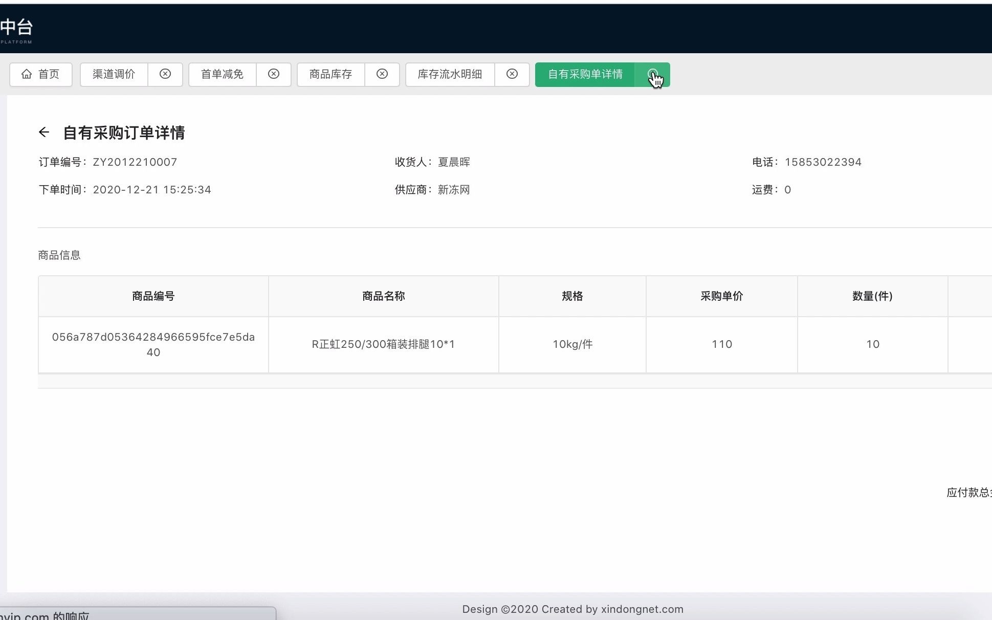Click spec cell 10kg/件
This screenshot has height=620, width=992.
(572, 344)
